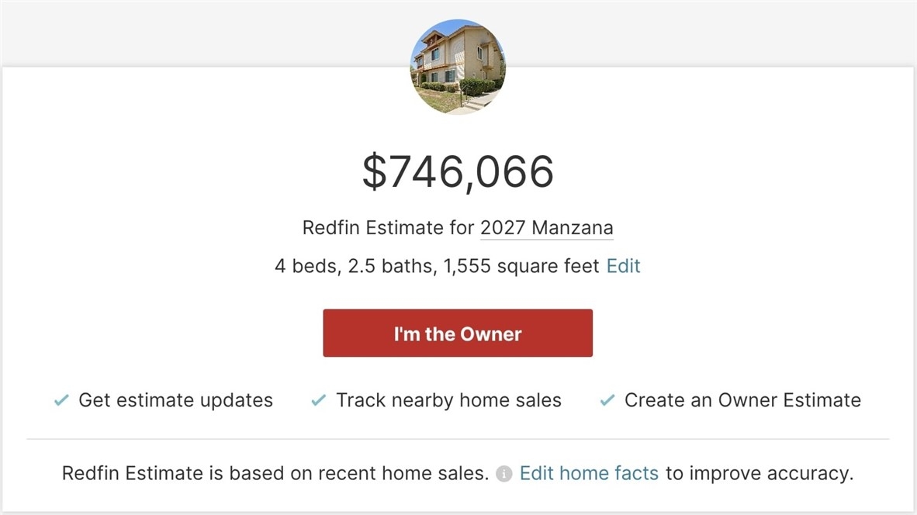Click the Redfin Estimate is based on sentence

[x=275, y=473]
